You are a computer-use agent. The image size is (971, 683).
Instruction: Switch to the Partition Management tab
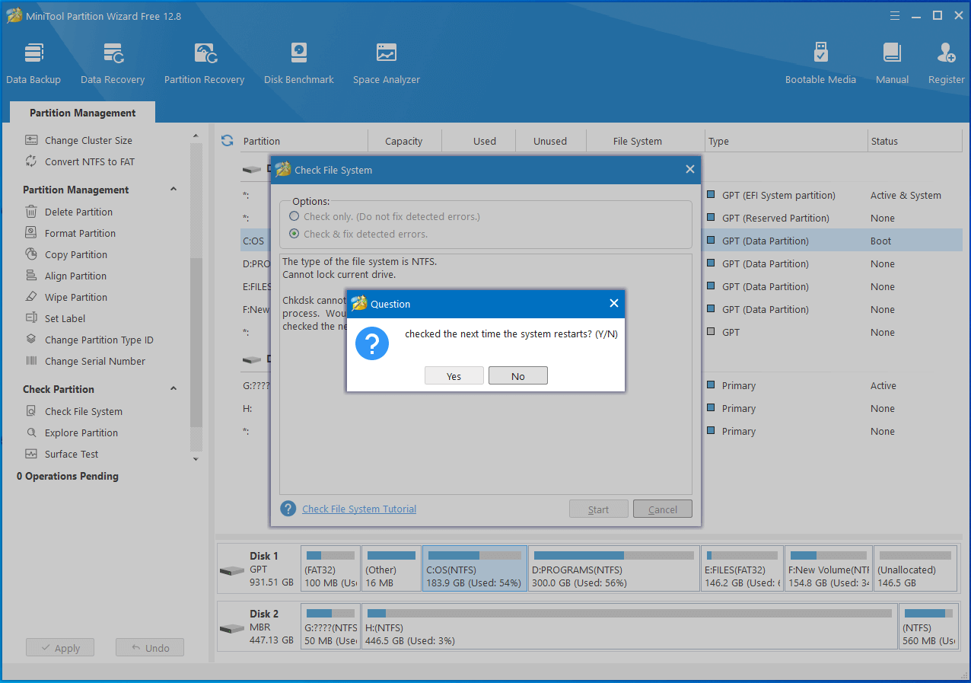(x=82, y=113)
